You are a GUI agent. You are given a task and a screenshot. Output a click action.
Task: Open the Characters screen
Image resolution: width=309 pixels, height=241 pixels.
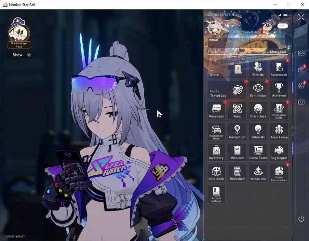pyautogui.click(x=258, y=111)
